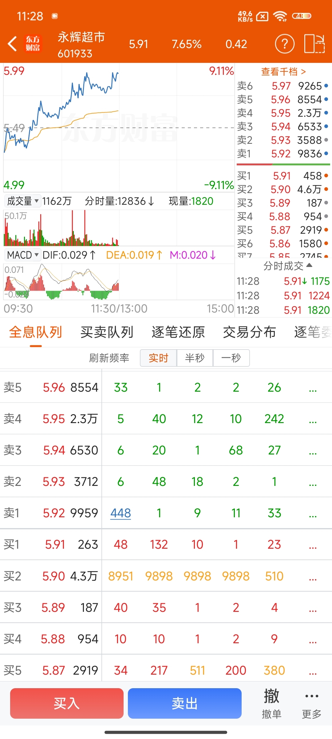Collapse the 分时成交 panel
Screen dimensions: 332x739
[288, 266]
